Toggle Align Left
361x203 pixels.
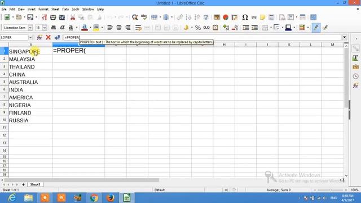coord(110,28)
